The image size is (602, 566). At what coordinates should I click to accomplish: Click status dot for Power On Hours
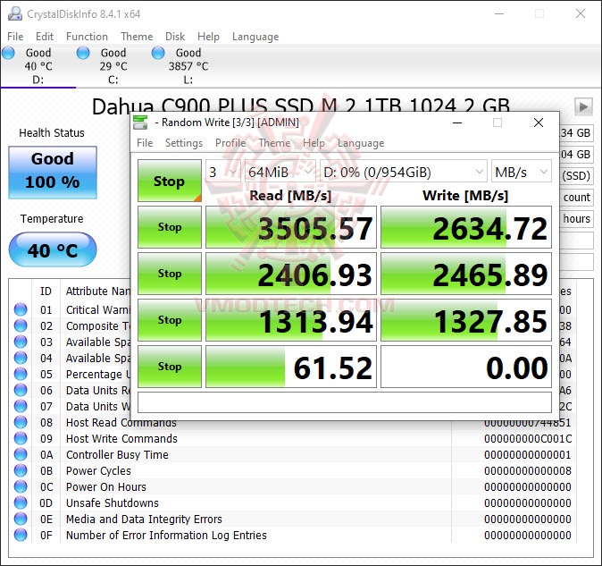point(21,486)
